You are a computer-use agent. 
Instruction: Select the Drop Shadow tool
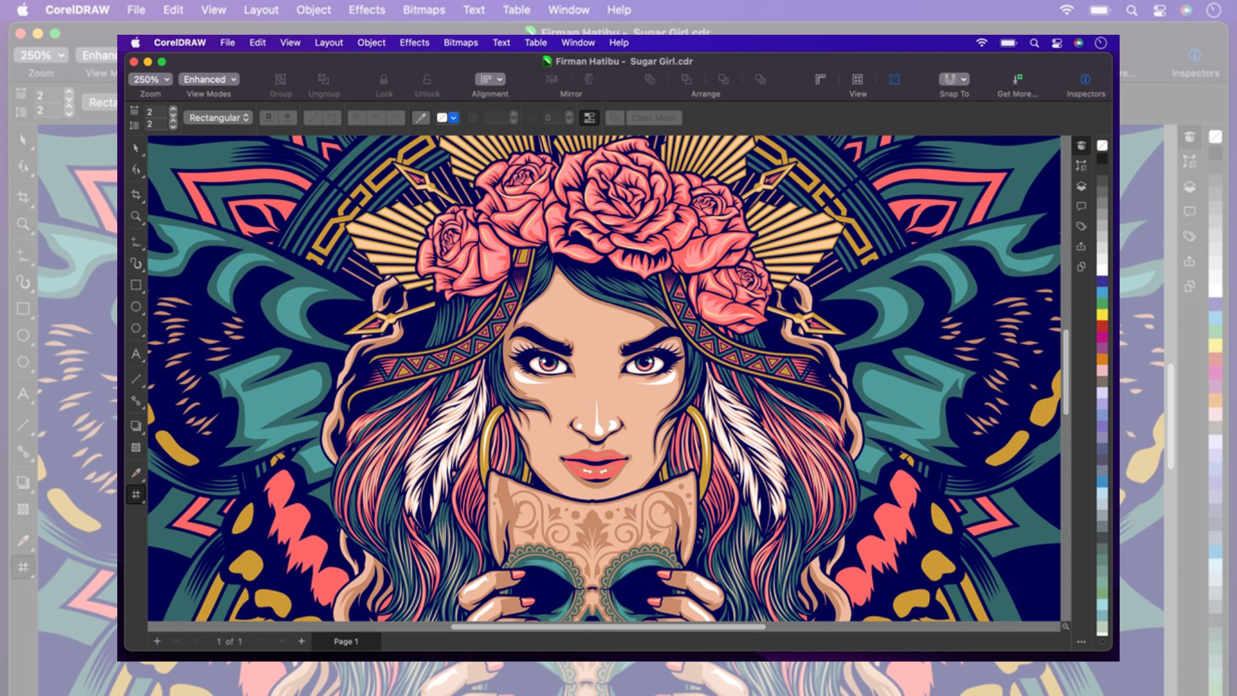(x=136, y=425)
